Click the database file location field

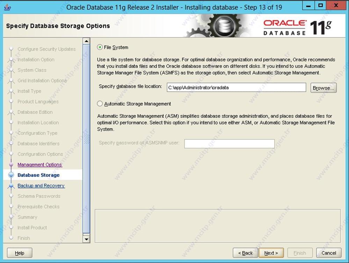[237, 88]
